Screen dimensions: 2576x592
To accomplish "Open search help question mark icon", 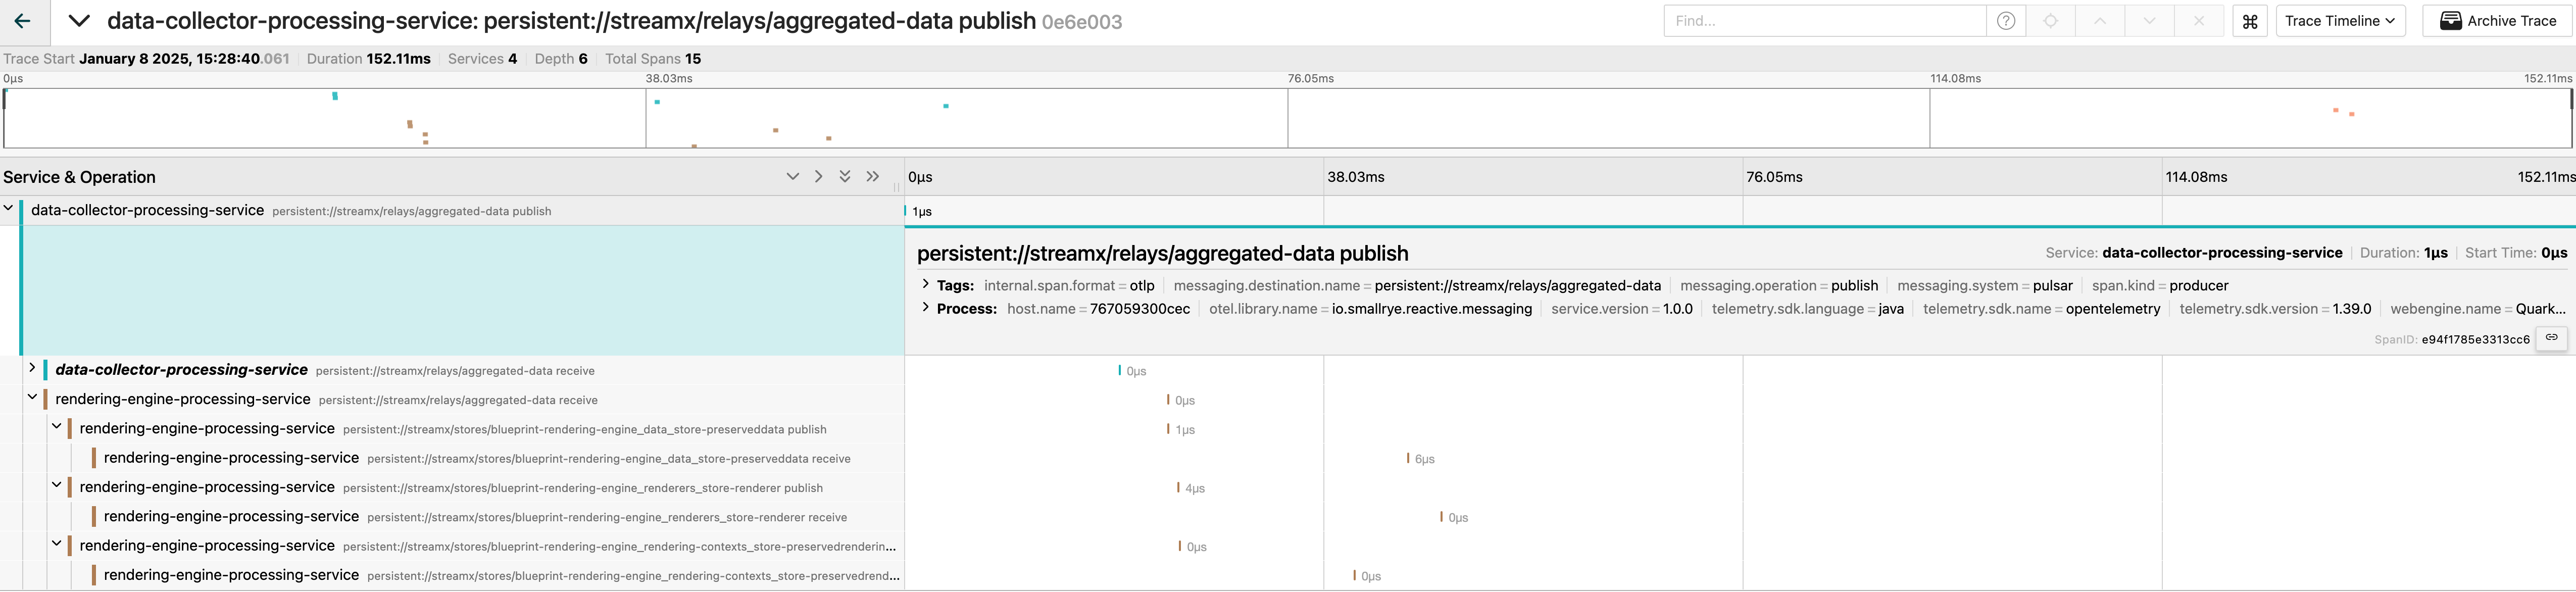I will click(x=2006, y=21).
